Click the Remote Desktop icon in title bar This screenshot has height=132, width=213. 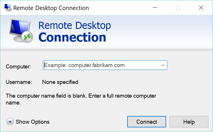tap(7, 8)
